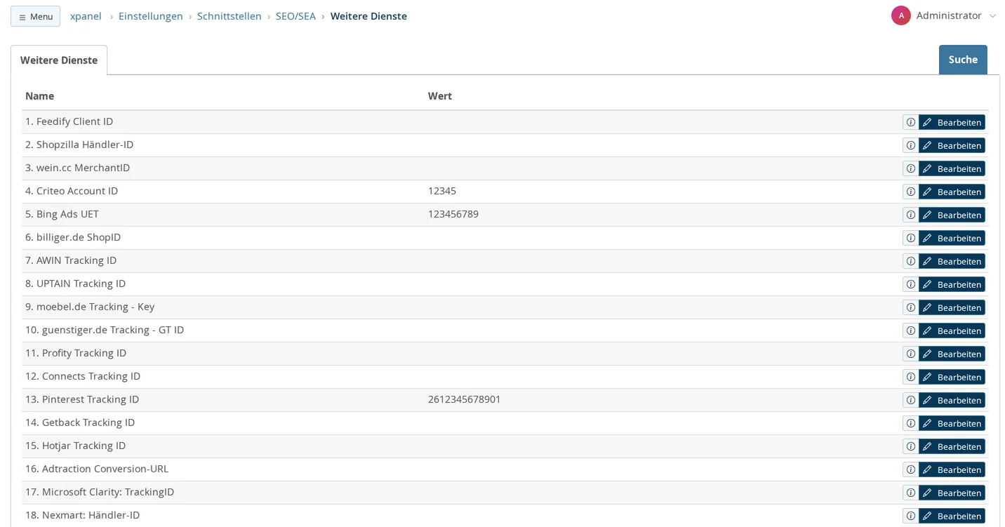1005x527 pixels.
Task: Go to xpanel breadcrumb link
Action: 86,16
